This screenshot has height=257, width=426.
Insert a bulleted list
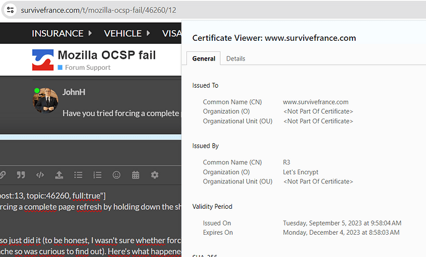pos(78,175)
